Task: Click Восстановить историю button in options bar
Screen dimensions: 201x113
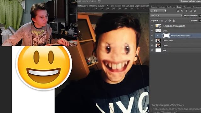Action: click(87, 1)
